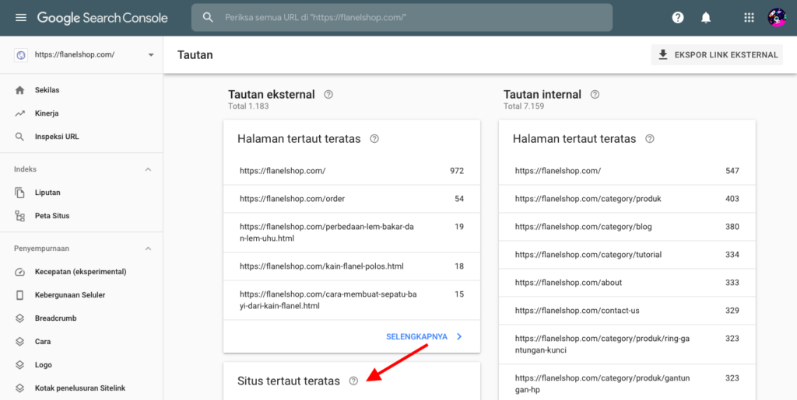Click the Peta Situs sitemap icon
797x400 pixels.
click(x=19, y=216)
